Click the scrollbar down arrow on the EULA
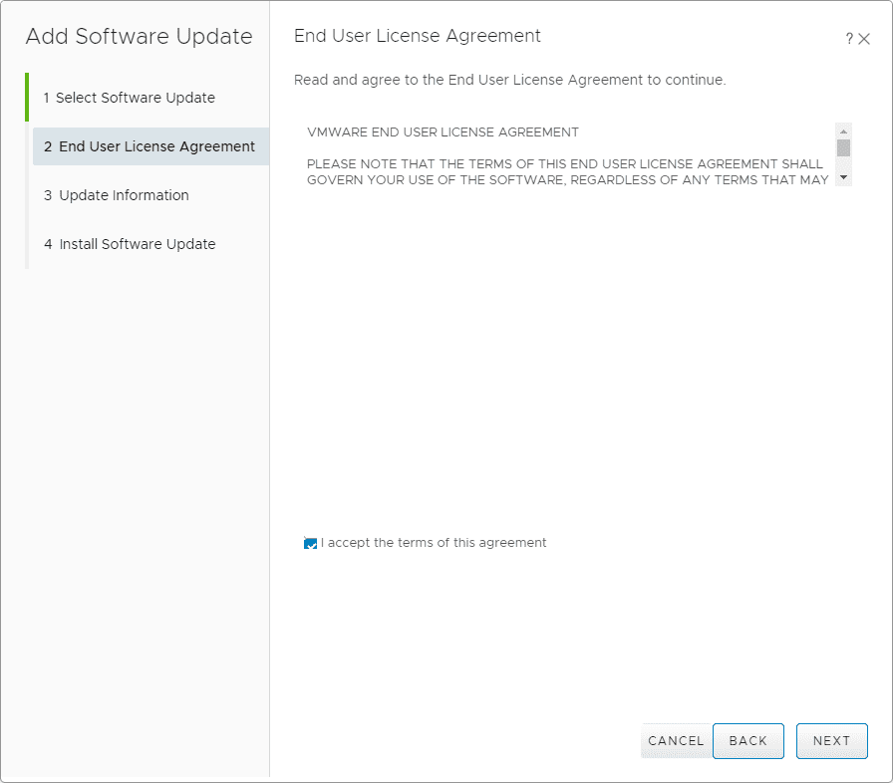Image resolution: width=893 pixels, height=783 pixels. pyautogui.click(x=842, y=177)
